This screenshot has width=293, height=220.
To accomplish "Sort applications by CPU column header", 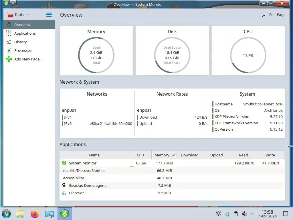I will (140, 155).
